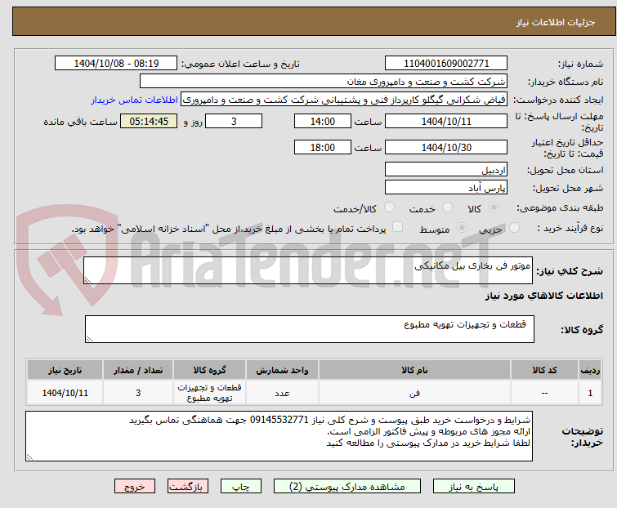
Task: Click the اطلاعات کالاهای مورد نیاز heading
Action: [x=543, y=296]
